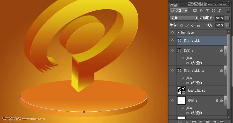Filter layers by smart objects icon
The image size is (233, 123).
(220, 11)
